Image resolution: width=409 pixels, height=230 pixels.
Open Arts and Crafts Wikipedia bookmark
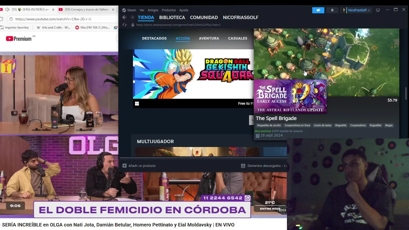[x=53, y=27]
